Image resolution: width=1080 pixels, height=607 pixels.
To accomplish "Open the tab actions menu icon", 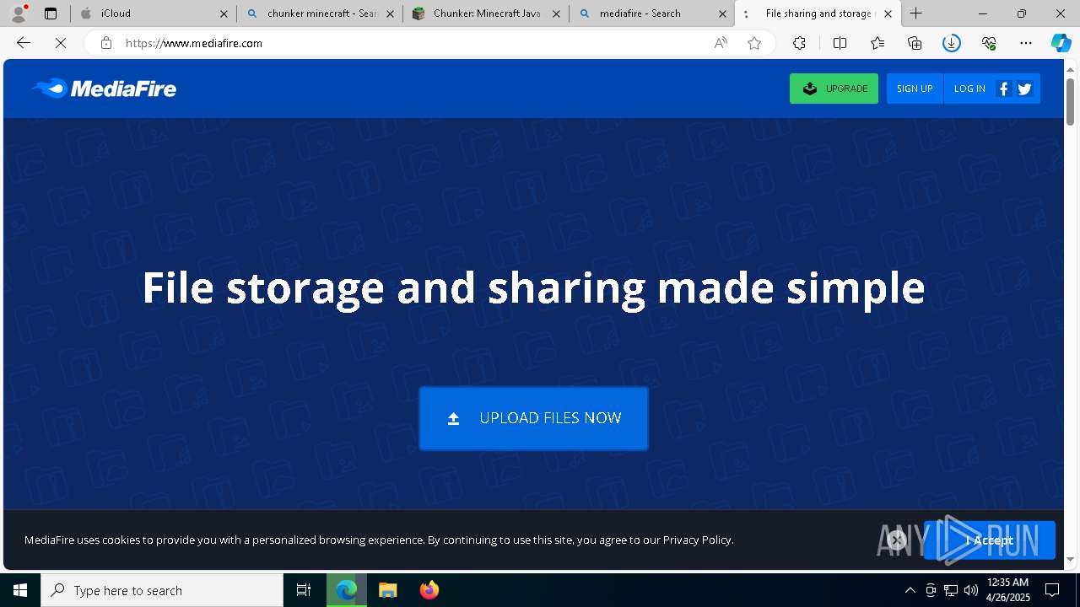I will [51, 13].
